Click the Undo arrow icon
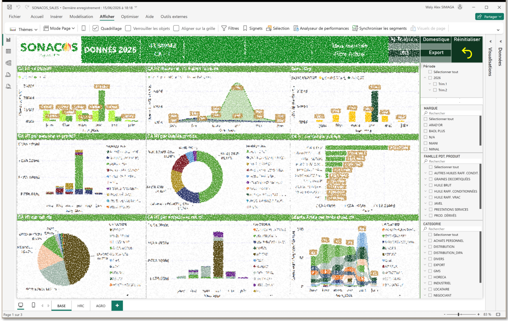Viewport: 508px width, 321px height. (18, 7)
